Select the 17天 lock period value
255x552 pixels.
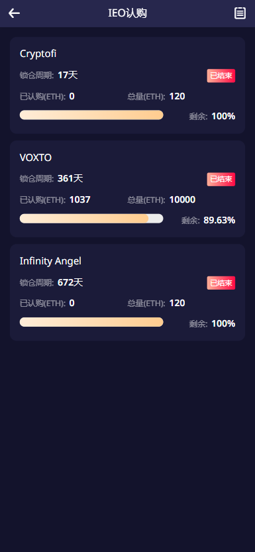click(68, 75)
